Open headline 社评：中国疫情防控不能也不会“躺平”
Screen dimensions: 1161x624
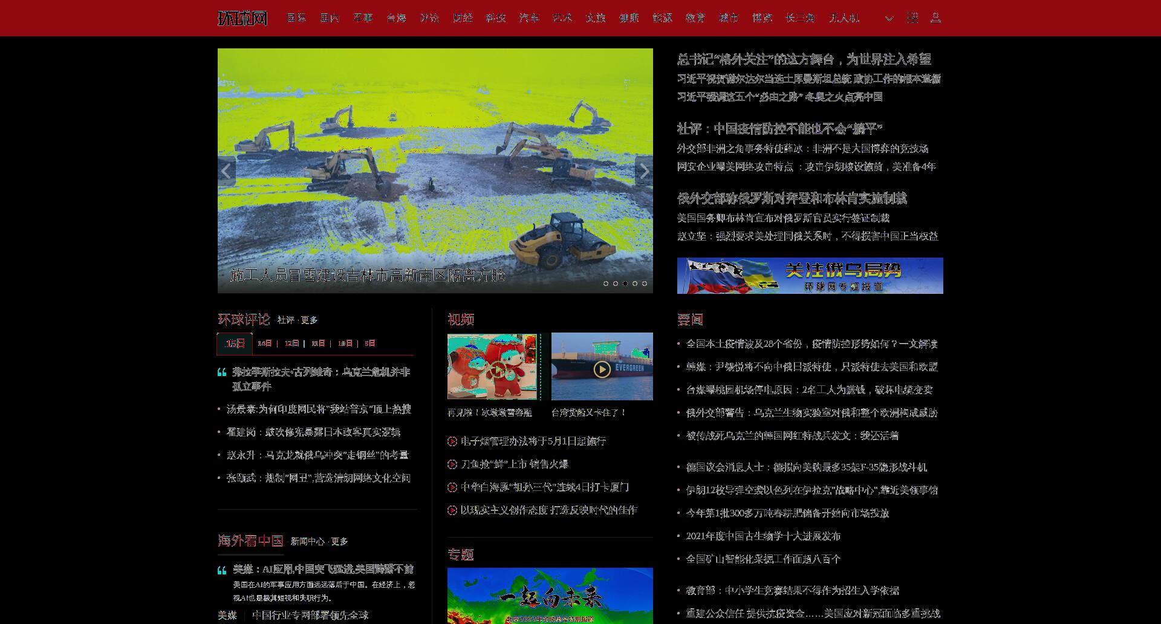[x=780, y=129]
